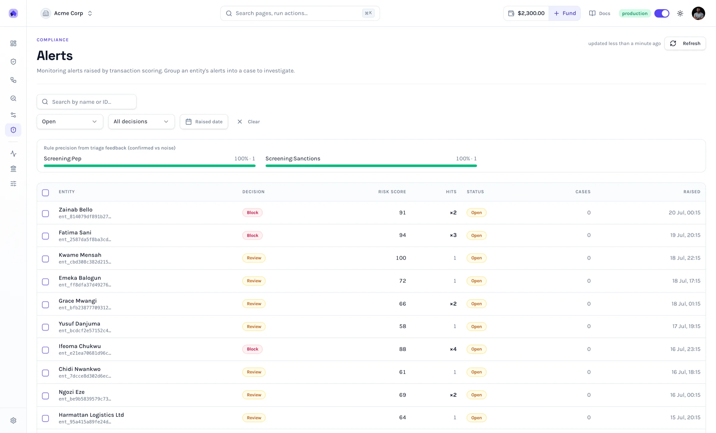716x433 pixels.
Task: Expand the Acme Corp organization switcher
Action: click(x=67, y=13)
